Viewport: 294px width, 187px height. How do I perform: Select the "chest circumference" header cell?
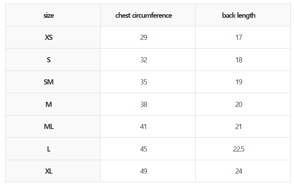[x=144, y=15]
